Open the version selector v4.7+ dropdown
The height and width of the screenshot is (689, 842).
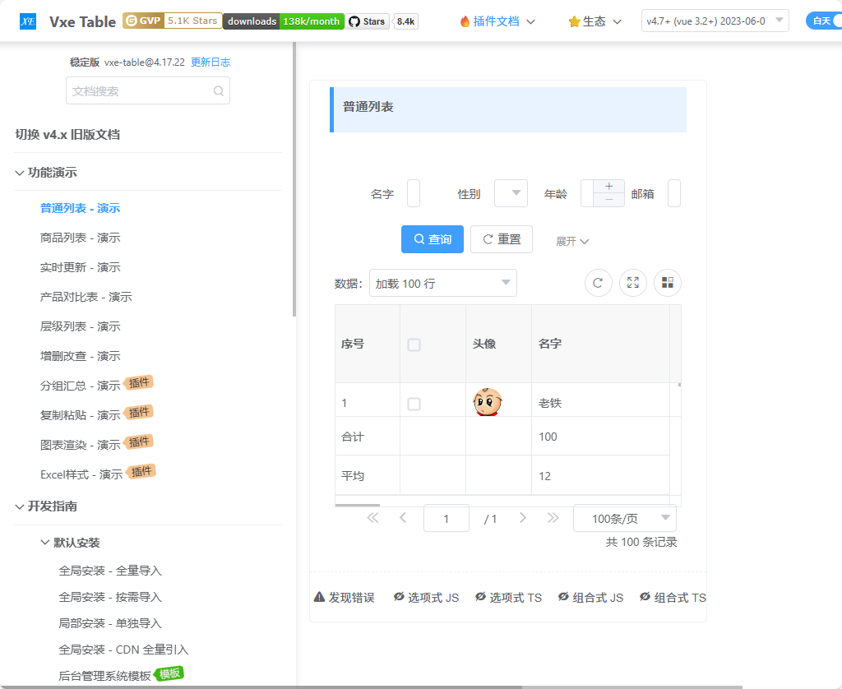click(x=715, y=21)
